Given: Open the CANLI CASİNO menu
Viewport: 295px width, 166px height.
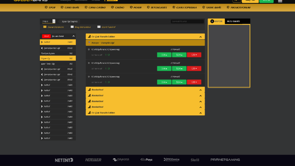Looking at the screenshot, I should 97,7.
